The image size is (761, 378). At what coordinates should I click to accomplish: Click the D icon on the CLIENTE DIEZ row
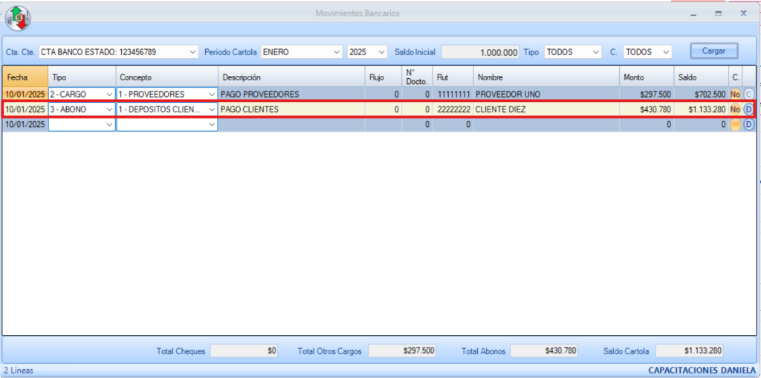(748, 109)
